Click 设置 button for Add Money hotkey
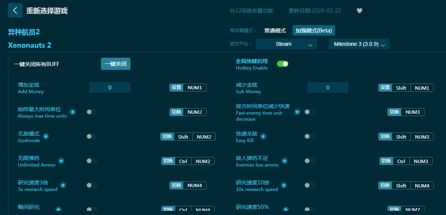446x215 pixels. pos(176,88)
